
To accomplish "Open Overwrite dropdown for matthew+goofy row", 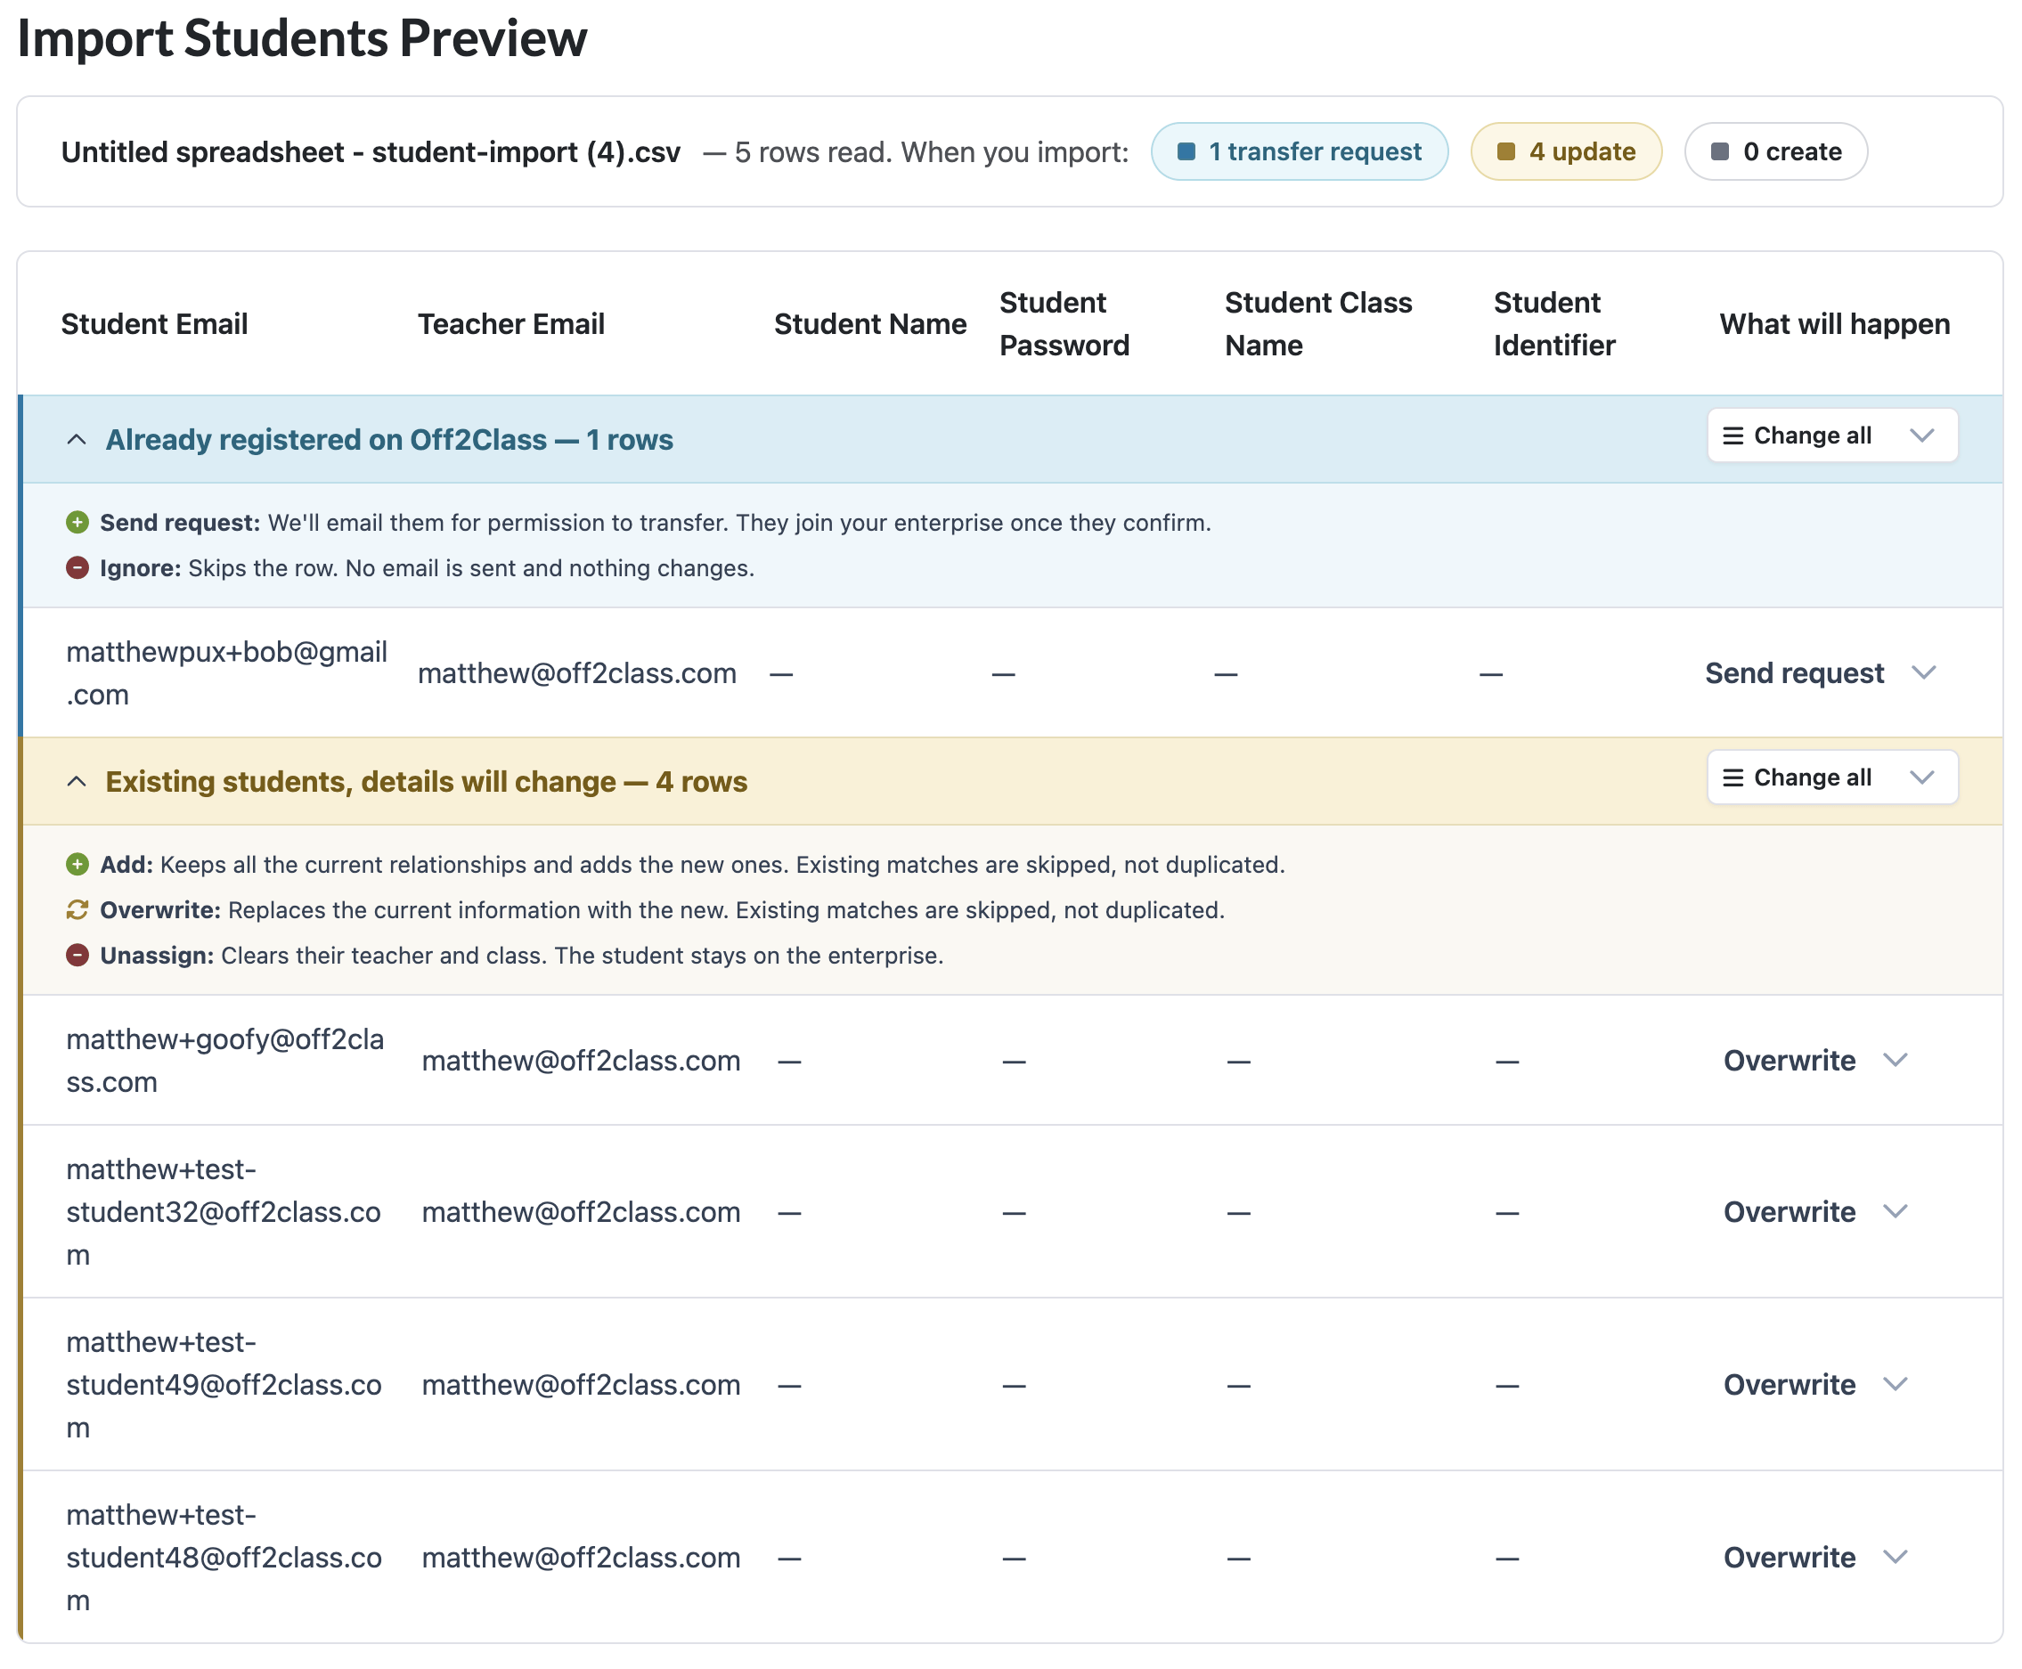I will click(x=1815, y=1061).
